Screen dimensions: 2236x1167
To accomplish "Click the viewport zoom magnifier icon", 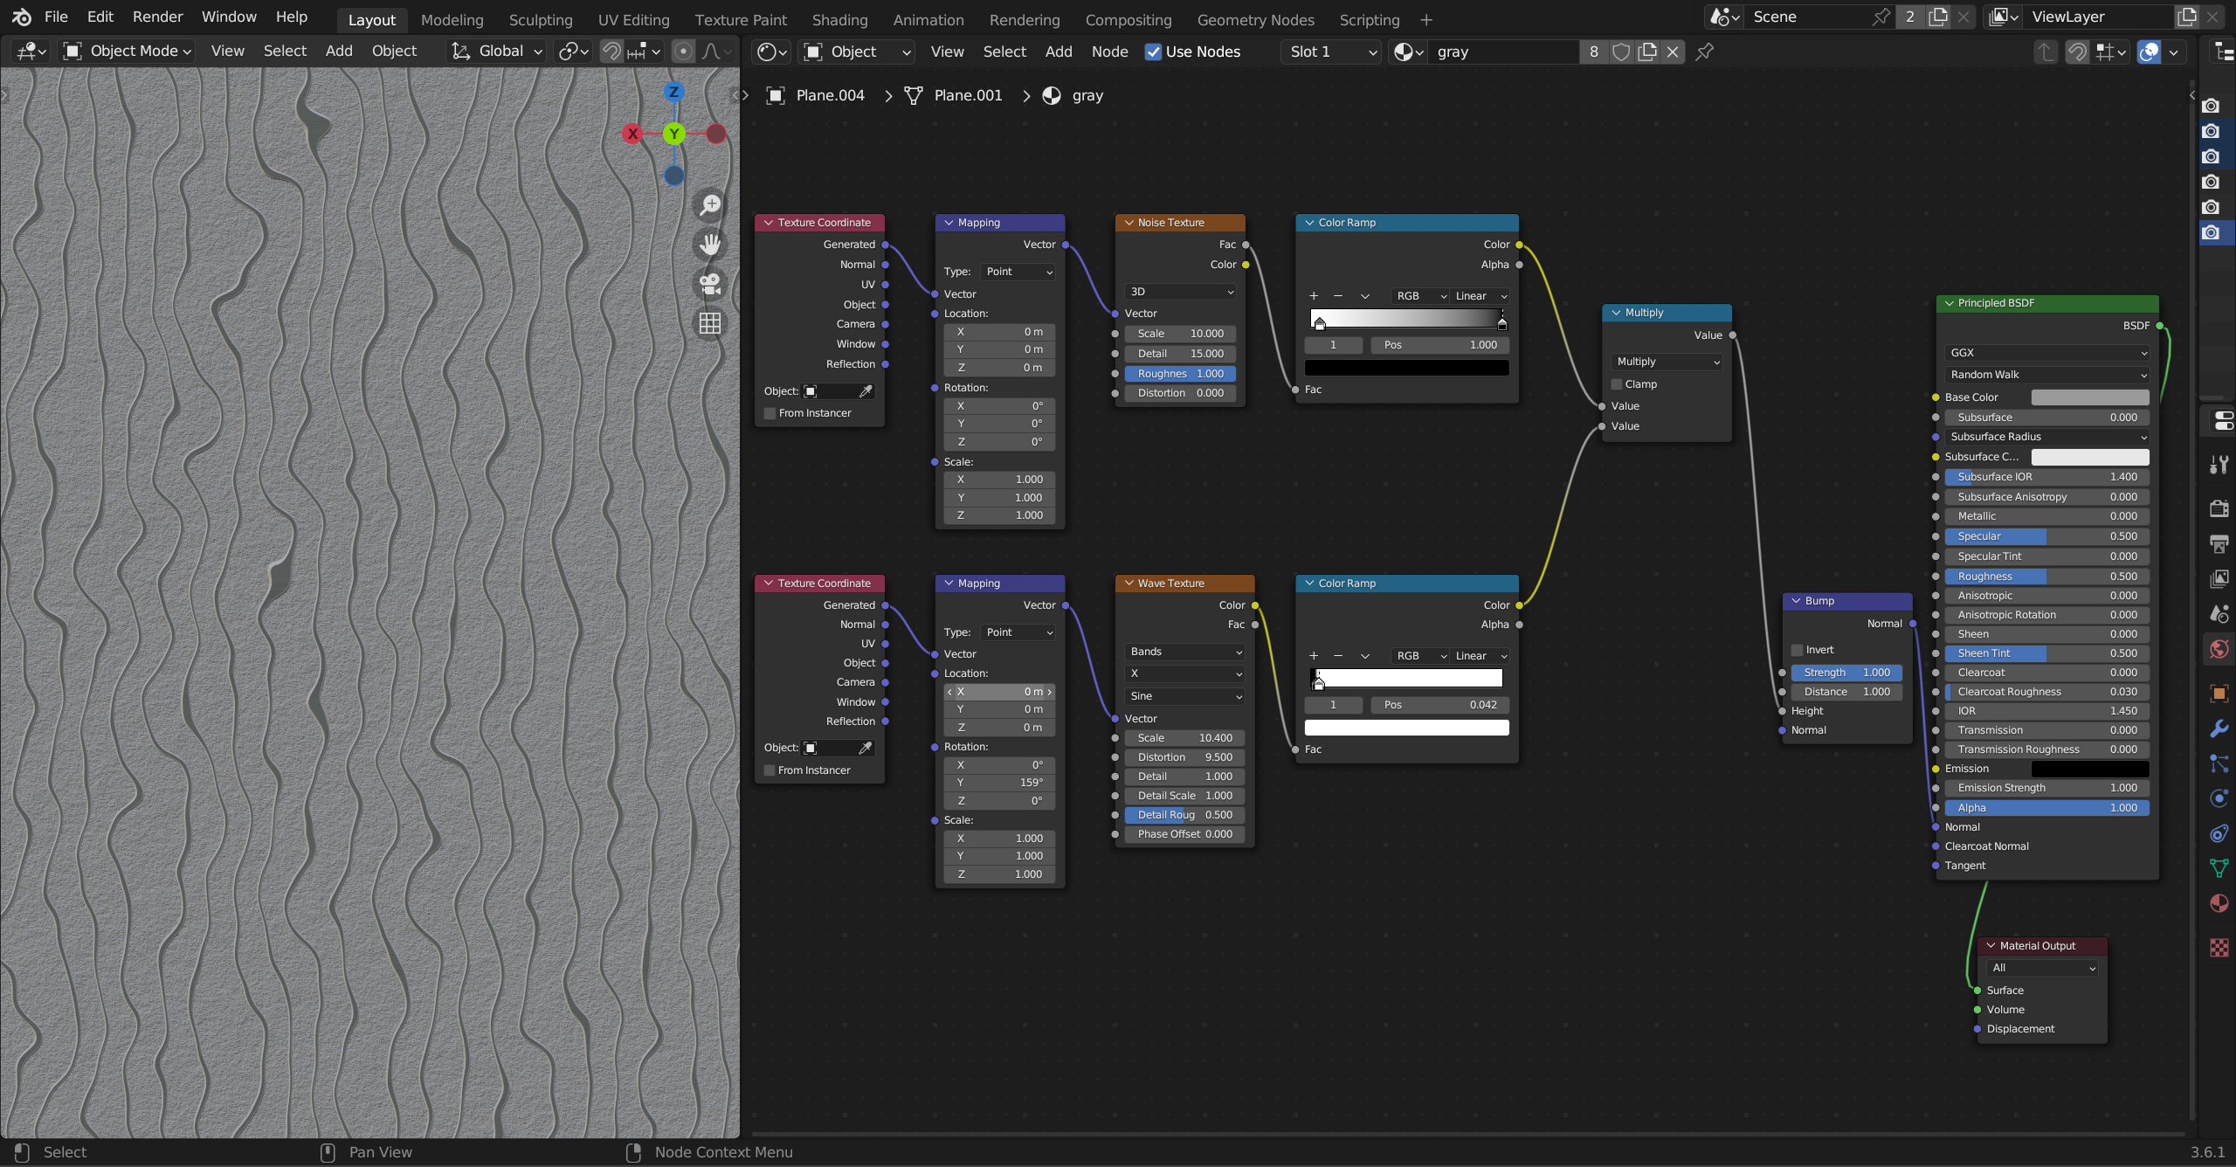I will click(x=710, y=205).
